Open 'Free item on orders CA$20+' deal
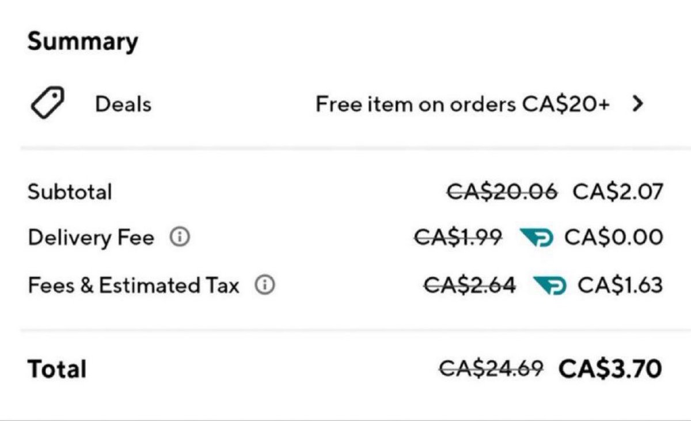This screenshot has width=691, height=421. 462,104
